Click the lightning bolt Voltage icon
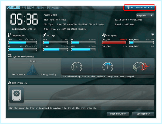The image size is (162, 124). click(x=45, y=35)
